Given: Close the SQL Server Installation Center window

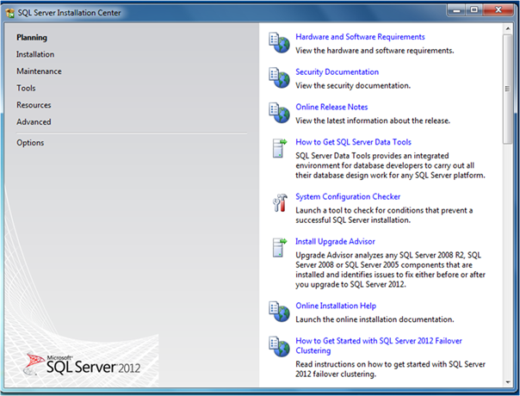Looking at the screenshot, I should click(498, 10).
